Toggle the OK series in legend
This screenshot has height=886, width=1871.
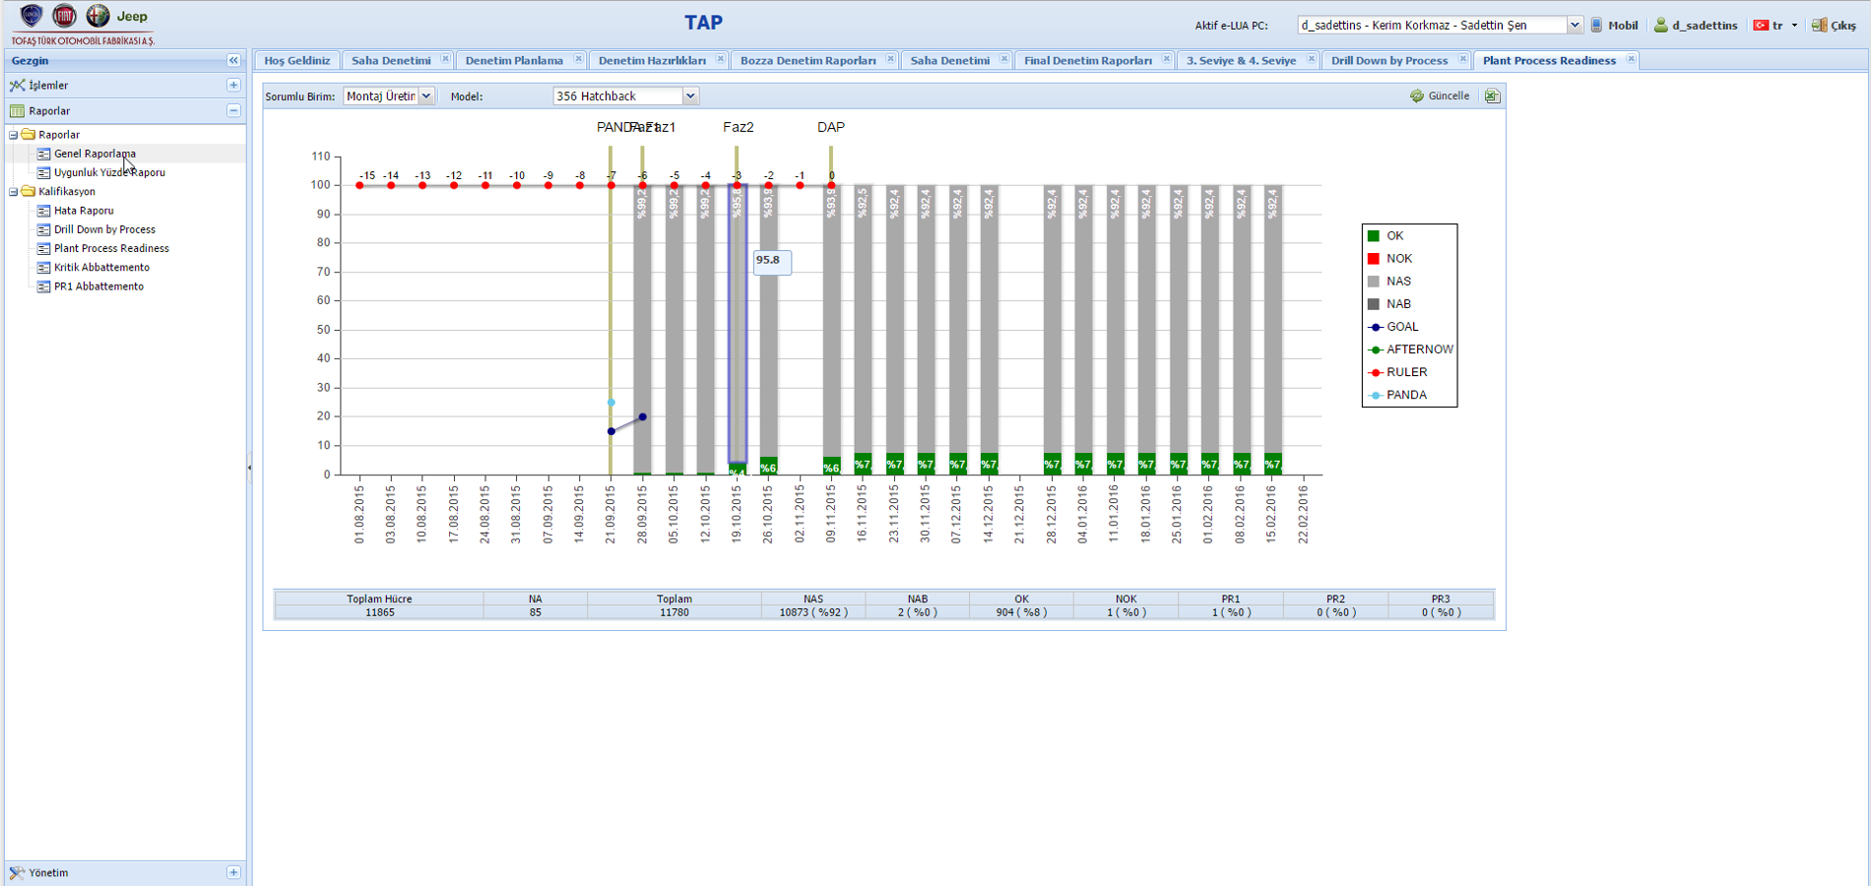(1385, 236)
